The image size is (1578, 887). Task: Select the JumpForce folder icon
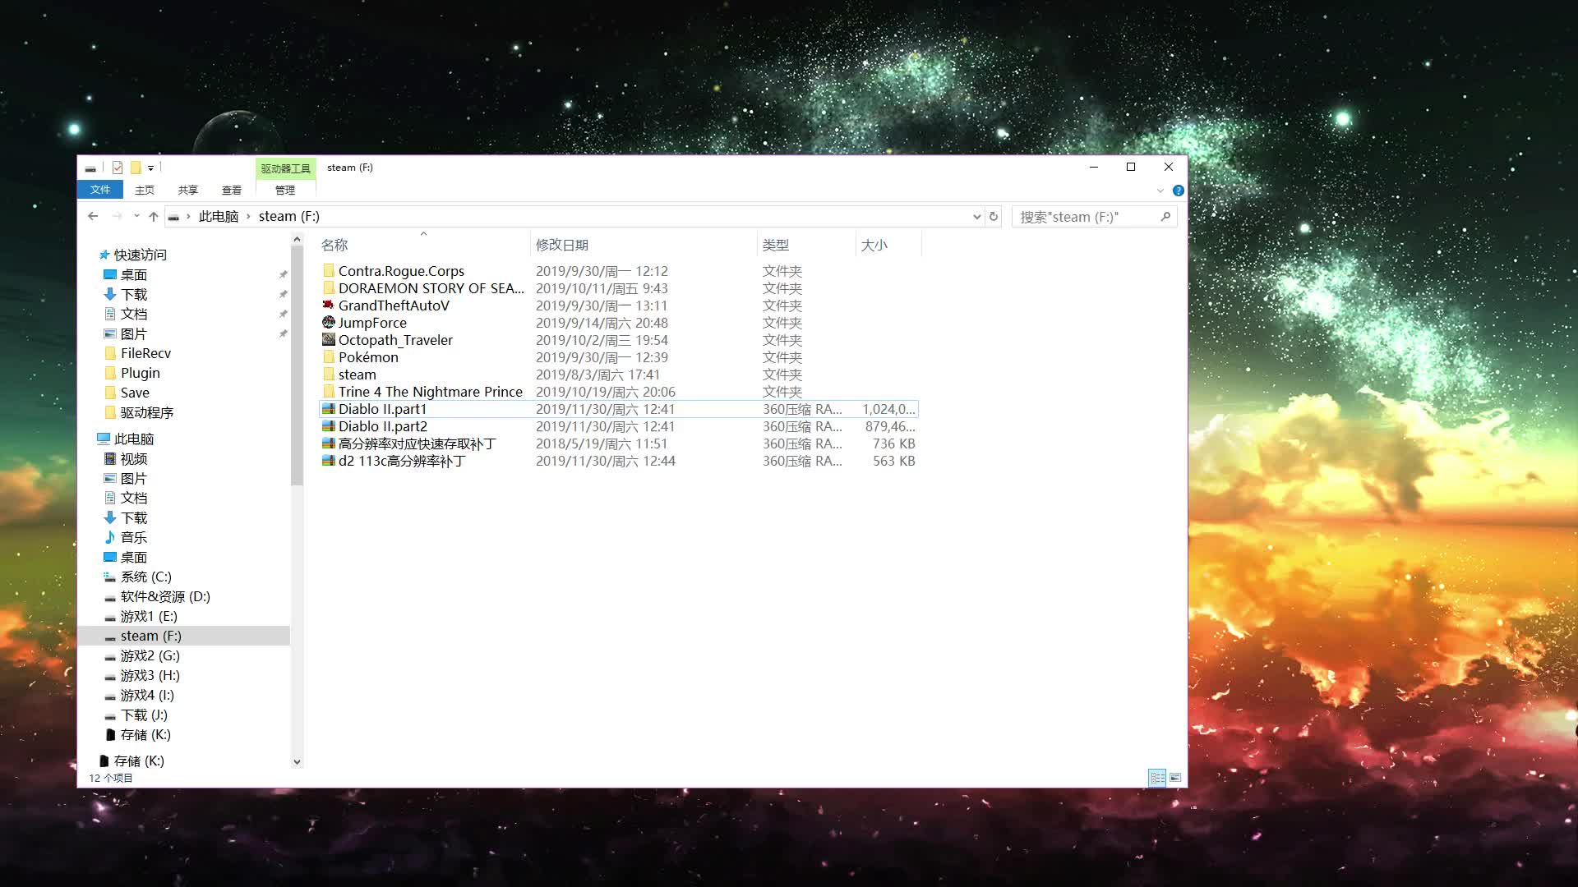pos(329,323)
